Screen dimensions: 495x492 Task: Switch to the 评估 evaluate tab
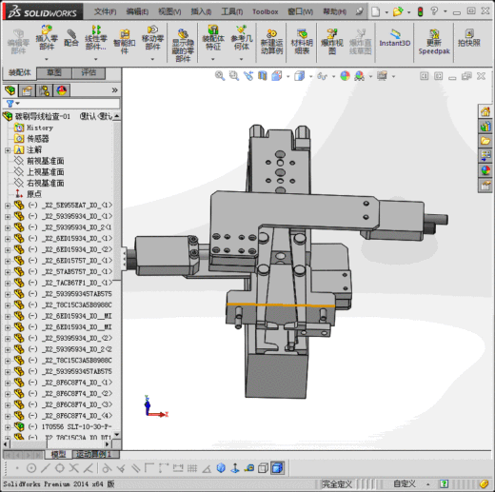tap(89, 72)
